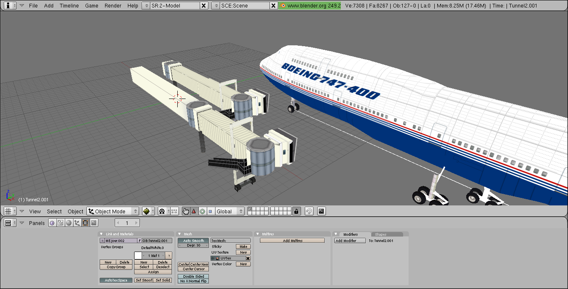The height and width of the screenshot is (289, 568).
Task: Toggle AutoTexSpace in Link and Materials
Action: [x=116, y=280]
